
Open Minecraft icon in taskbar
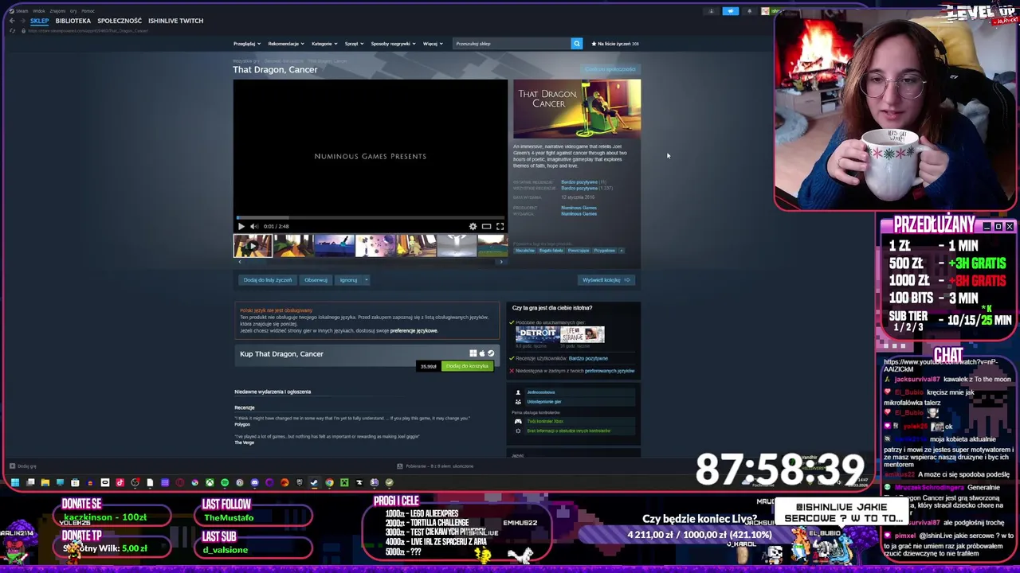point(344,482)
